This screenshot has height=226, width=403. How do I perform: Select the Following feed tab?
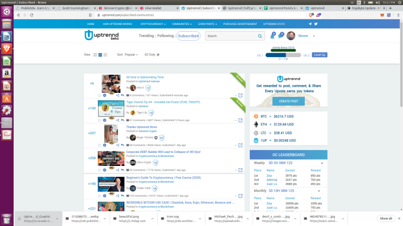(166, 36)
